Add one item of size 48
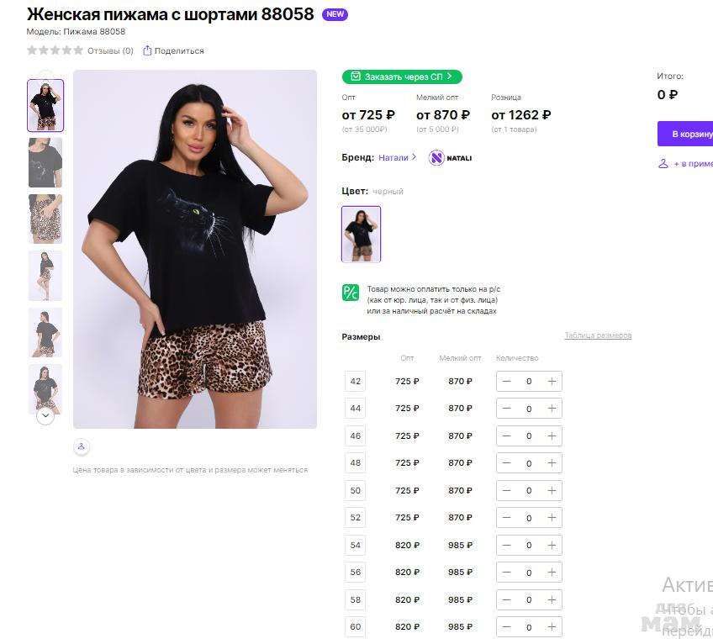Screen dimensions: 713x644 [552, 463]
